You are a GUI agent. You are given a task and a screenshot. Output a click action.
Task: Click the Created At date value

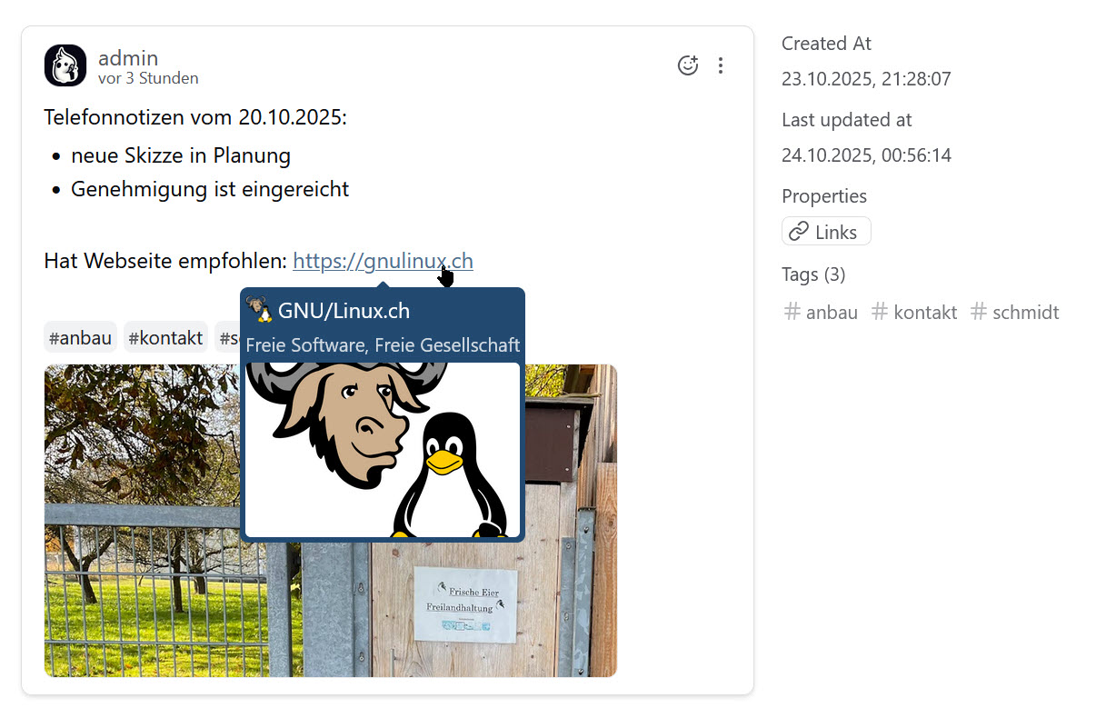(866, 79)
